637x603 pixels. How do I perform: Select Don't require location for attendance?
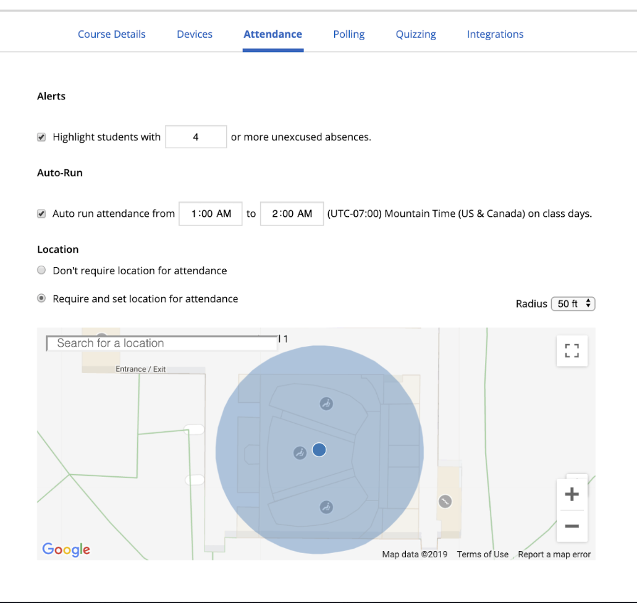click(x=41, y=271)
